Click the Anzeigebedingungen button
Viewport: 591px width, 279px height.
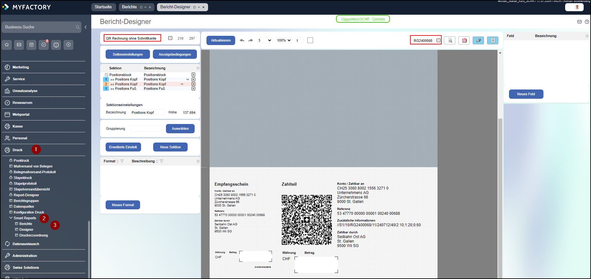point(175,54)
